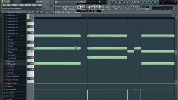Click the piano roll magnet snap icon
Screen dimensions: 178x100
[x=33, y=12]
